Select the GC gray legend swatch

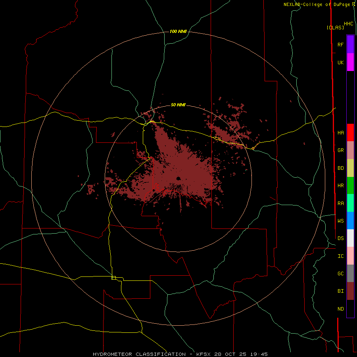point(350,273)
